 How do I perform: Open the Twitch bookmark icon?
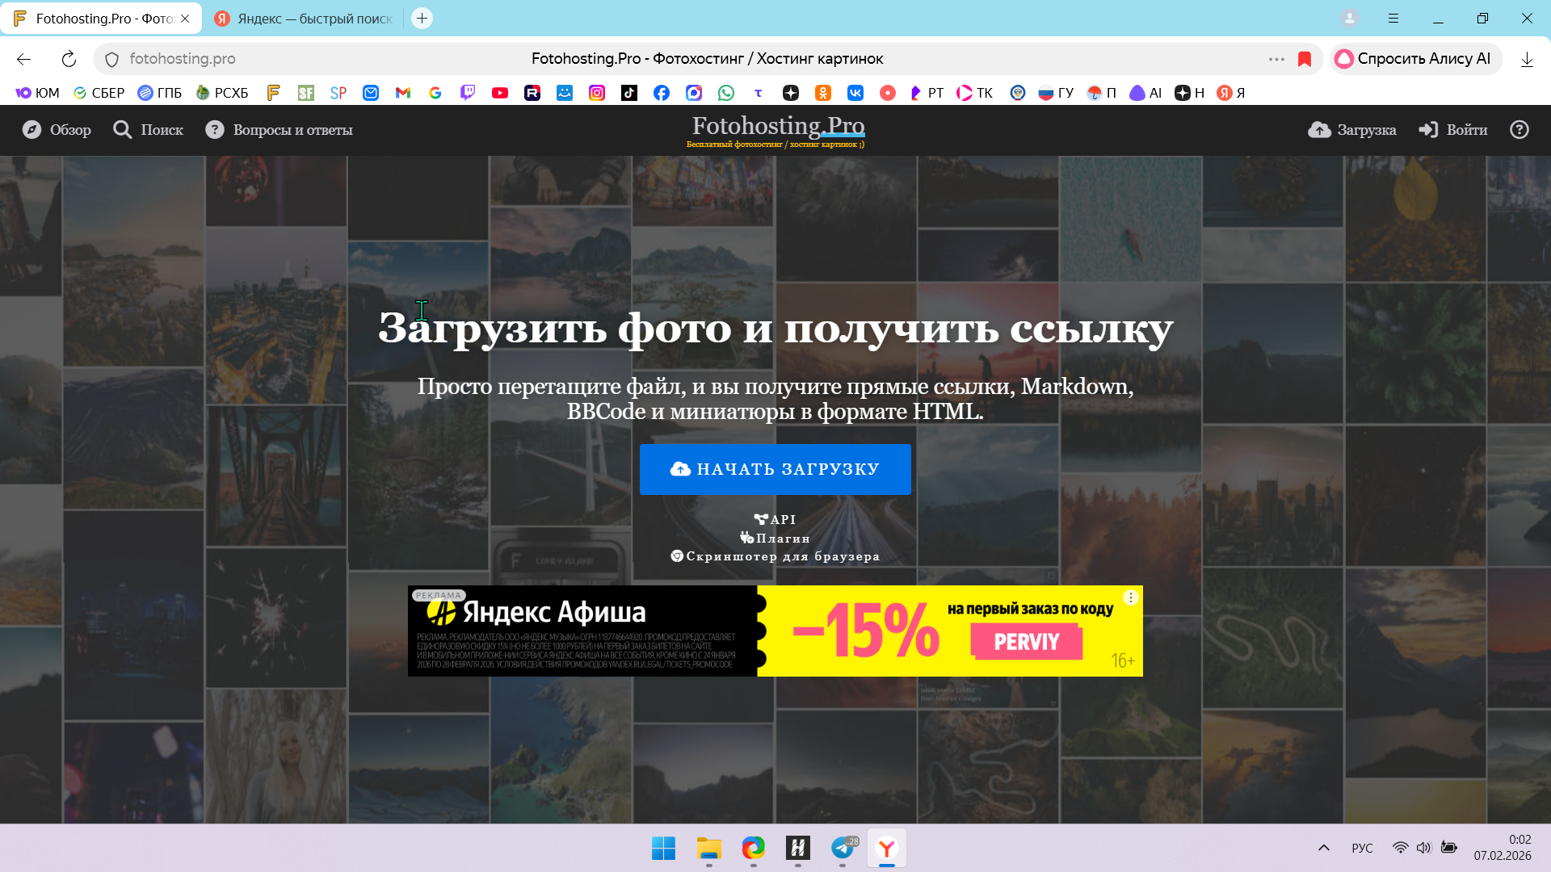click(468, 93)
